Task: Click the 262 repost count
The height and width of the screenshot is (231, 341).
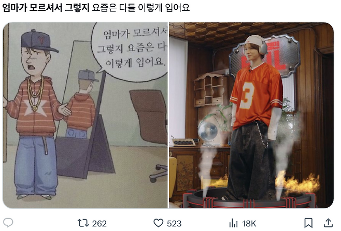Action: coord(100,223)
